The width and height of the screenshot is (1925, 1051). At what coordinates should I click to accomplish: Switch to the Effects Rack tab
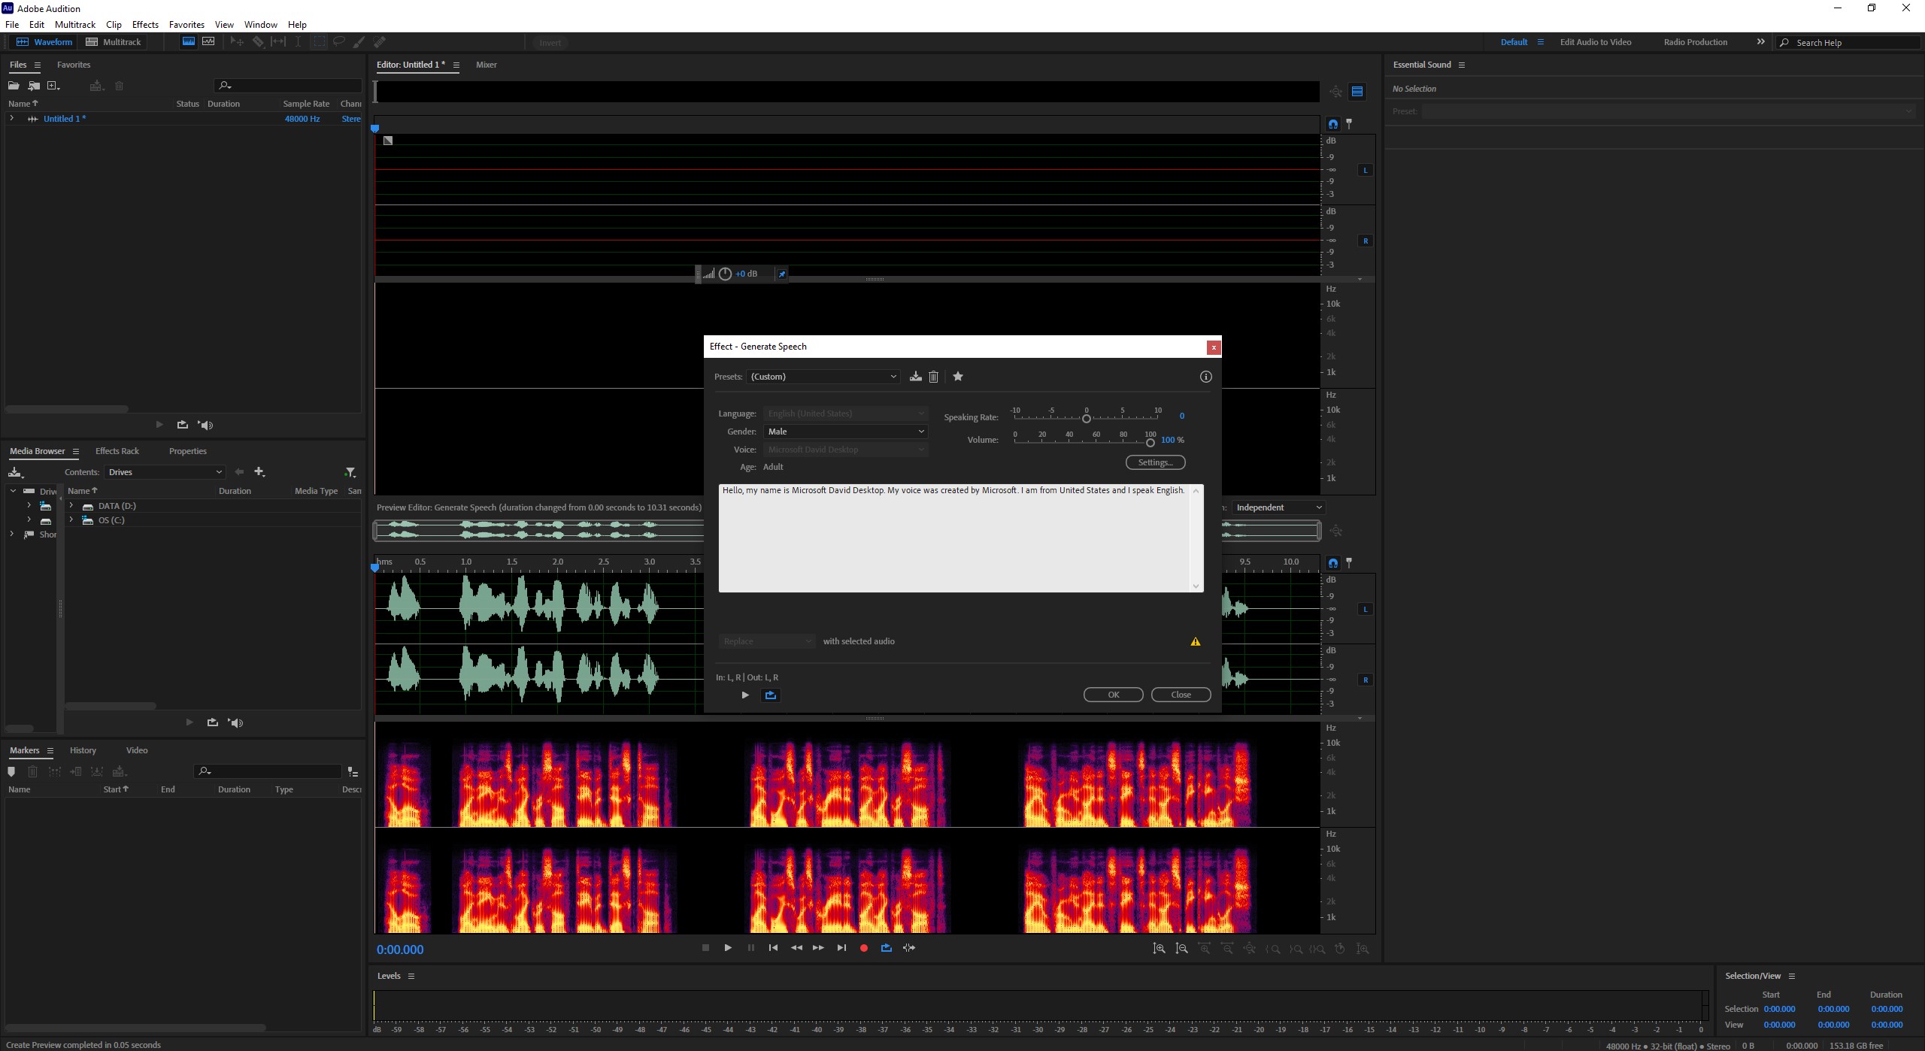point(117,451)
